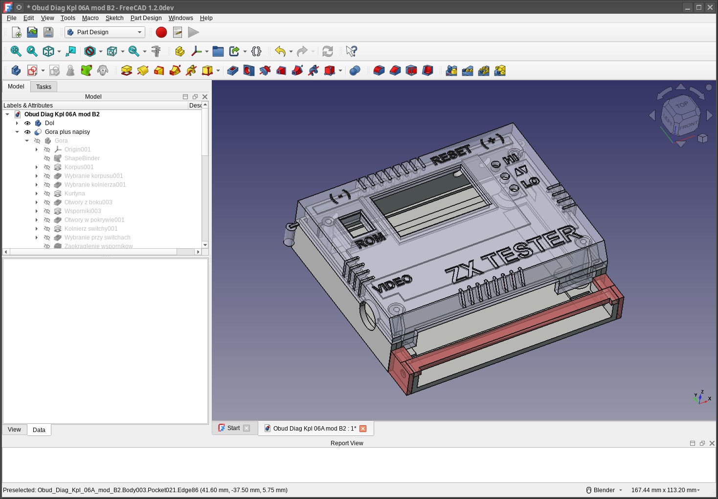Toggle visibility eye of Dol body

[27, 123]
